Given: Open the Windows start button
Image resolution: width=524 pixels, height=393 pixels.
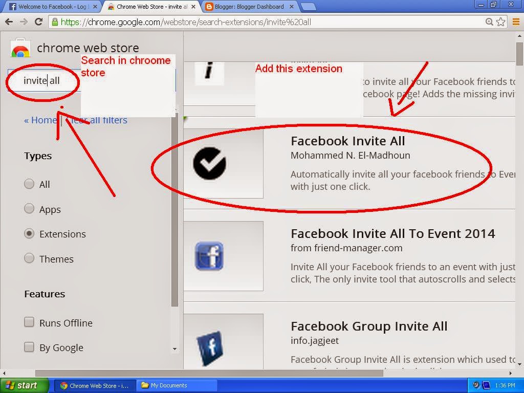Looking at the screenshot, I should [24, 385].
